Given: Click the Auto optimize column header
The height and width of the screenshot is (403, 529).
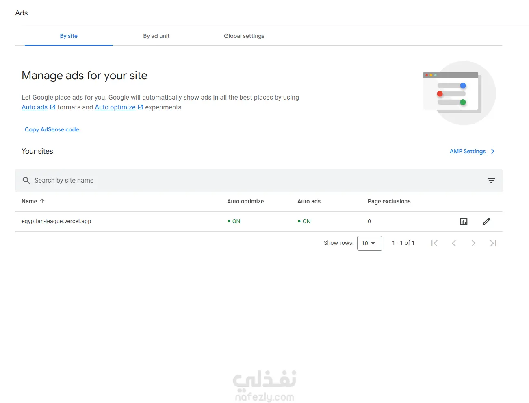Looking at the screenshot, I should coord(245,201).
